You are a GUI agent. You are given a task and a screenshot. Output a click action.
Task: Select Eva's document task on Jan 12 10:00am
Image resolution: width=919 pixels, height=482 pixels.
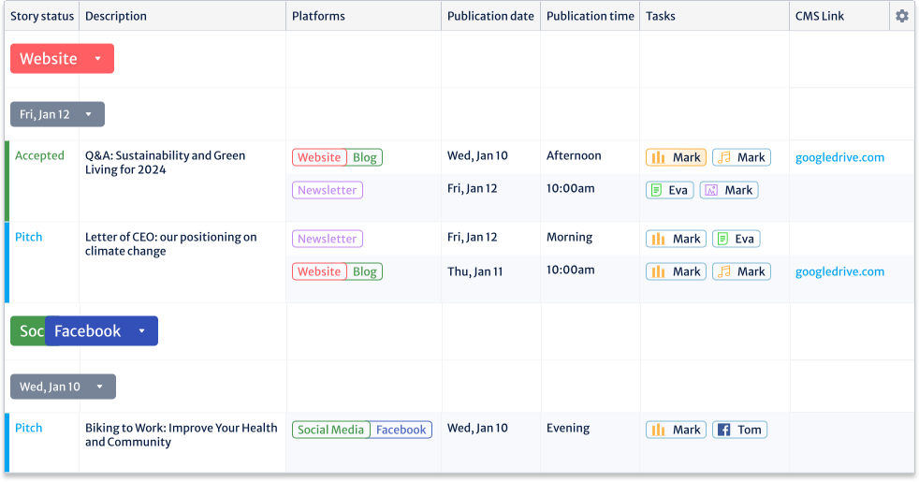point(670,190)
